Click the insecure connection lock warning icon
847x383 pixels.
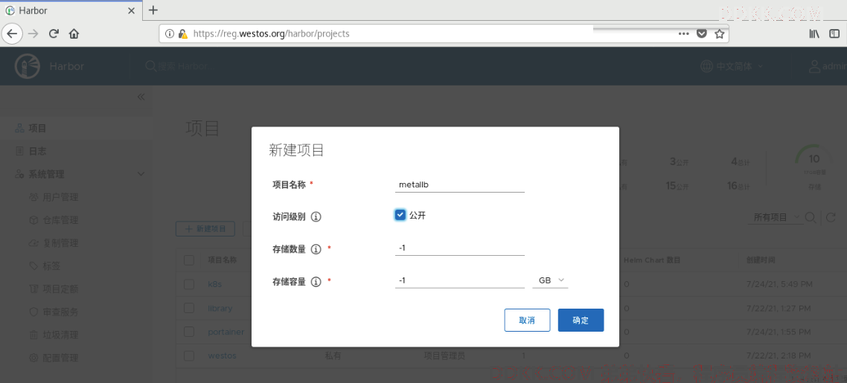click(x=182, y=33)
